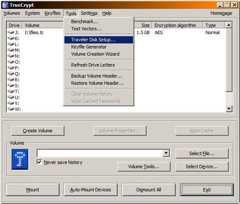Click the drive list scroll up arrow
Viewport: 240px width, 204px height.
229,25
